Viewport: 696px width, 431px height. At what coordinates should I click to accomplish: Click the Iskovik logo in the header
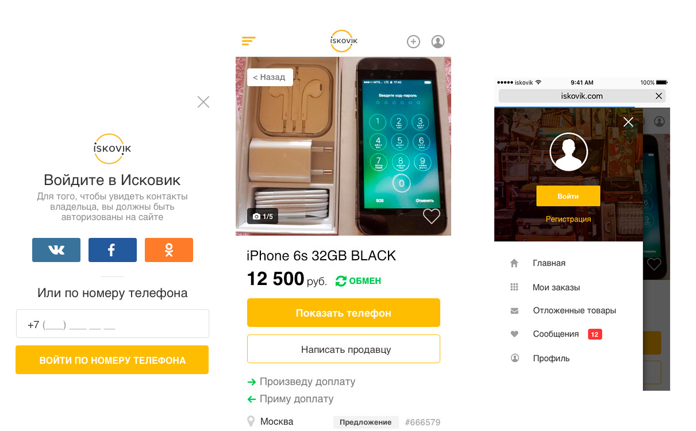coord(344,41)
